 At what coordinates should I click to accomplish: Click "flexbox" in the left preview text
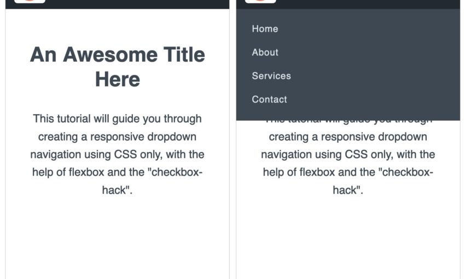coord(87,172)
